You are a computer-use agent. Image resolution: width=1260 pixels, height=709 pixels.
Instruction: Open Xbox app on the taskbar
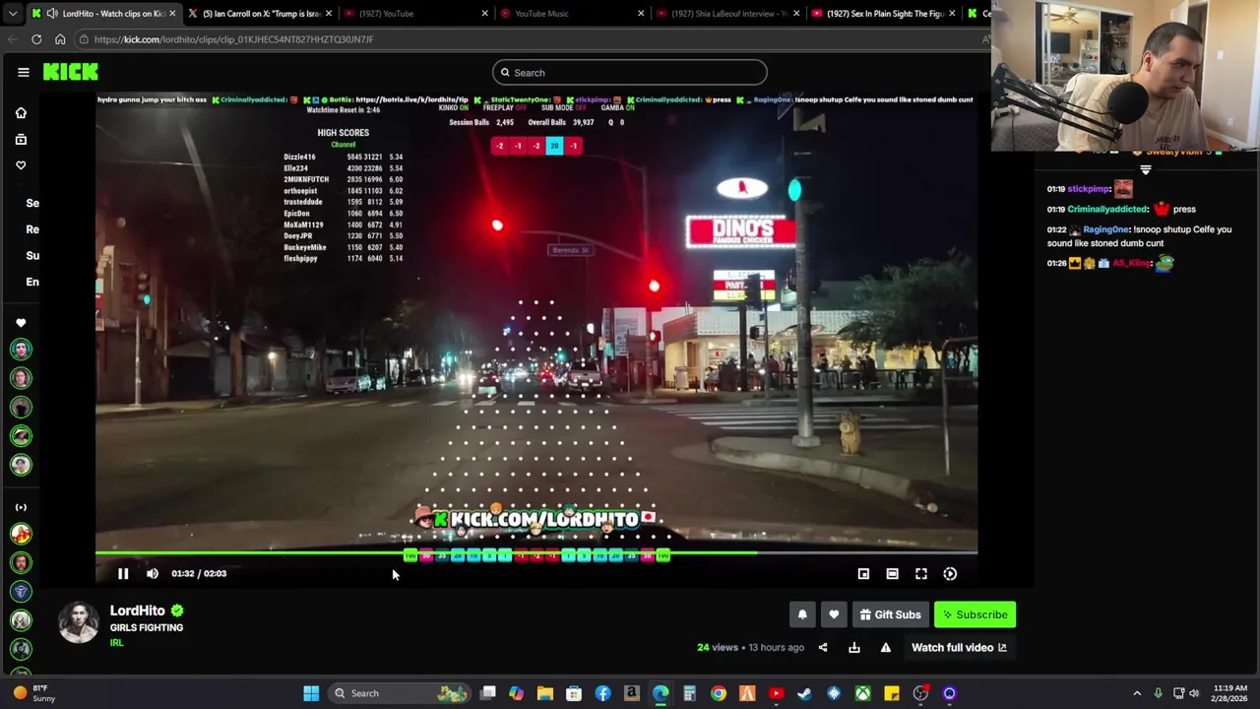point(863,693)
